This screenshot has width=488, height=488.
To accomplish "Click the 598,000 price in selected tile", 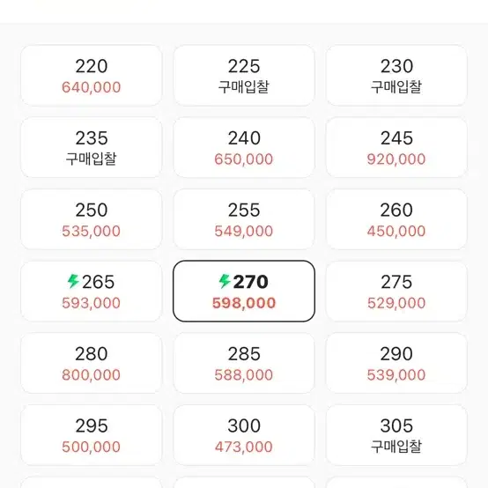I will point(244,303).
